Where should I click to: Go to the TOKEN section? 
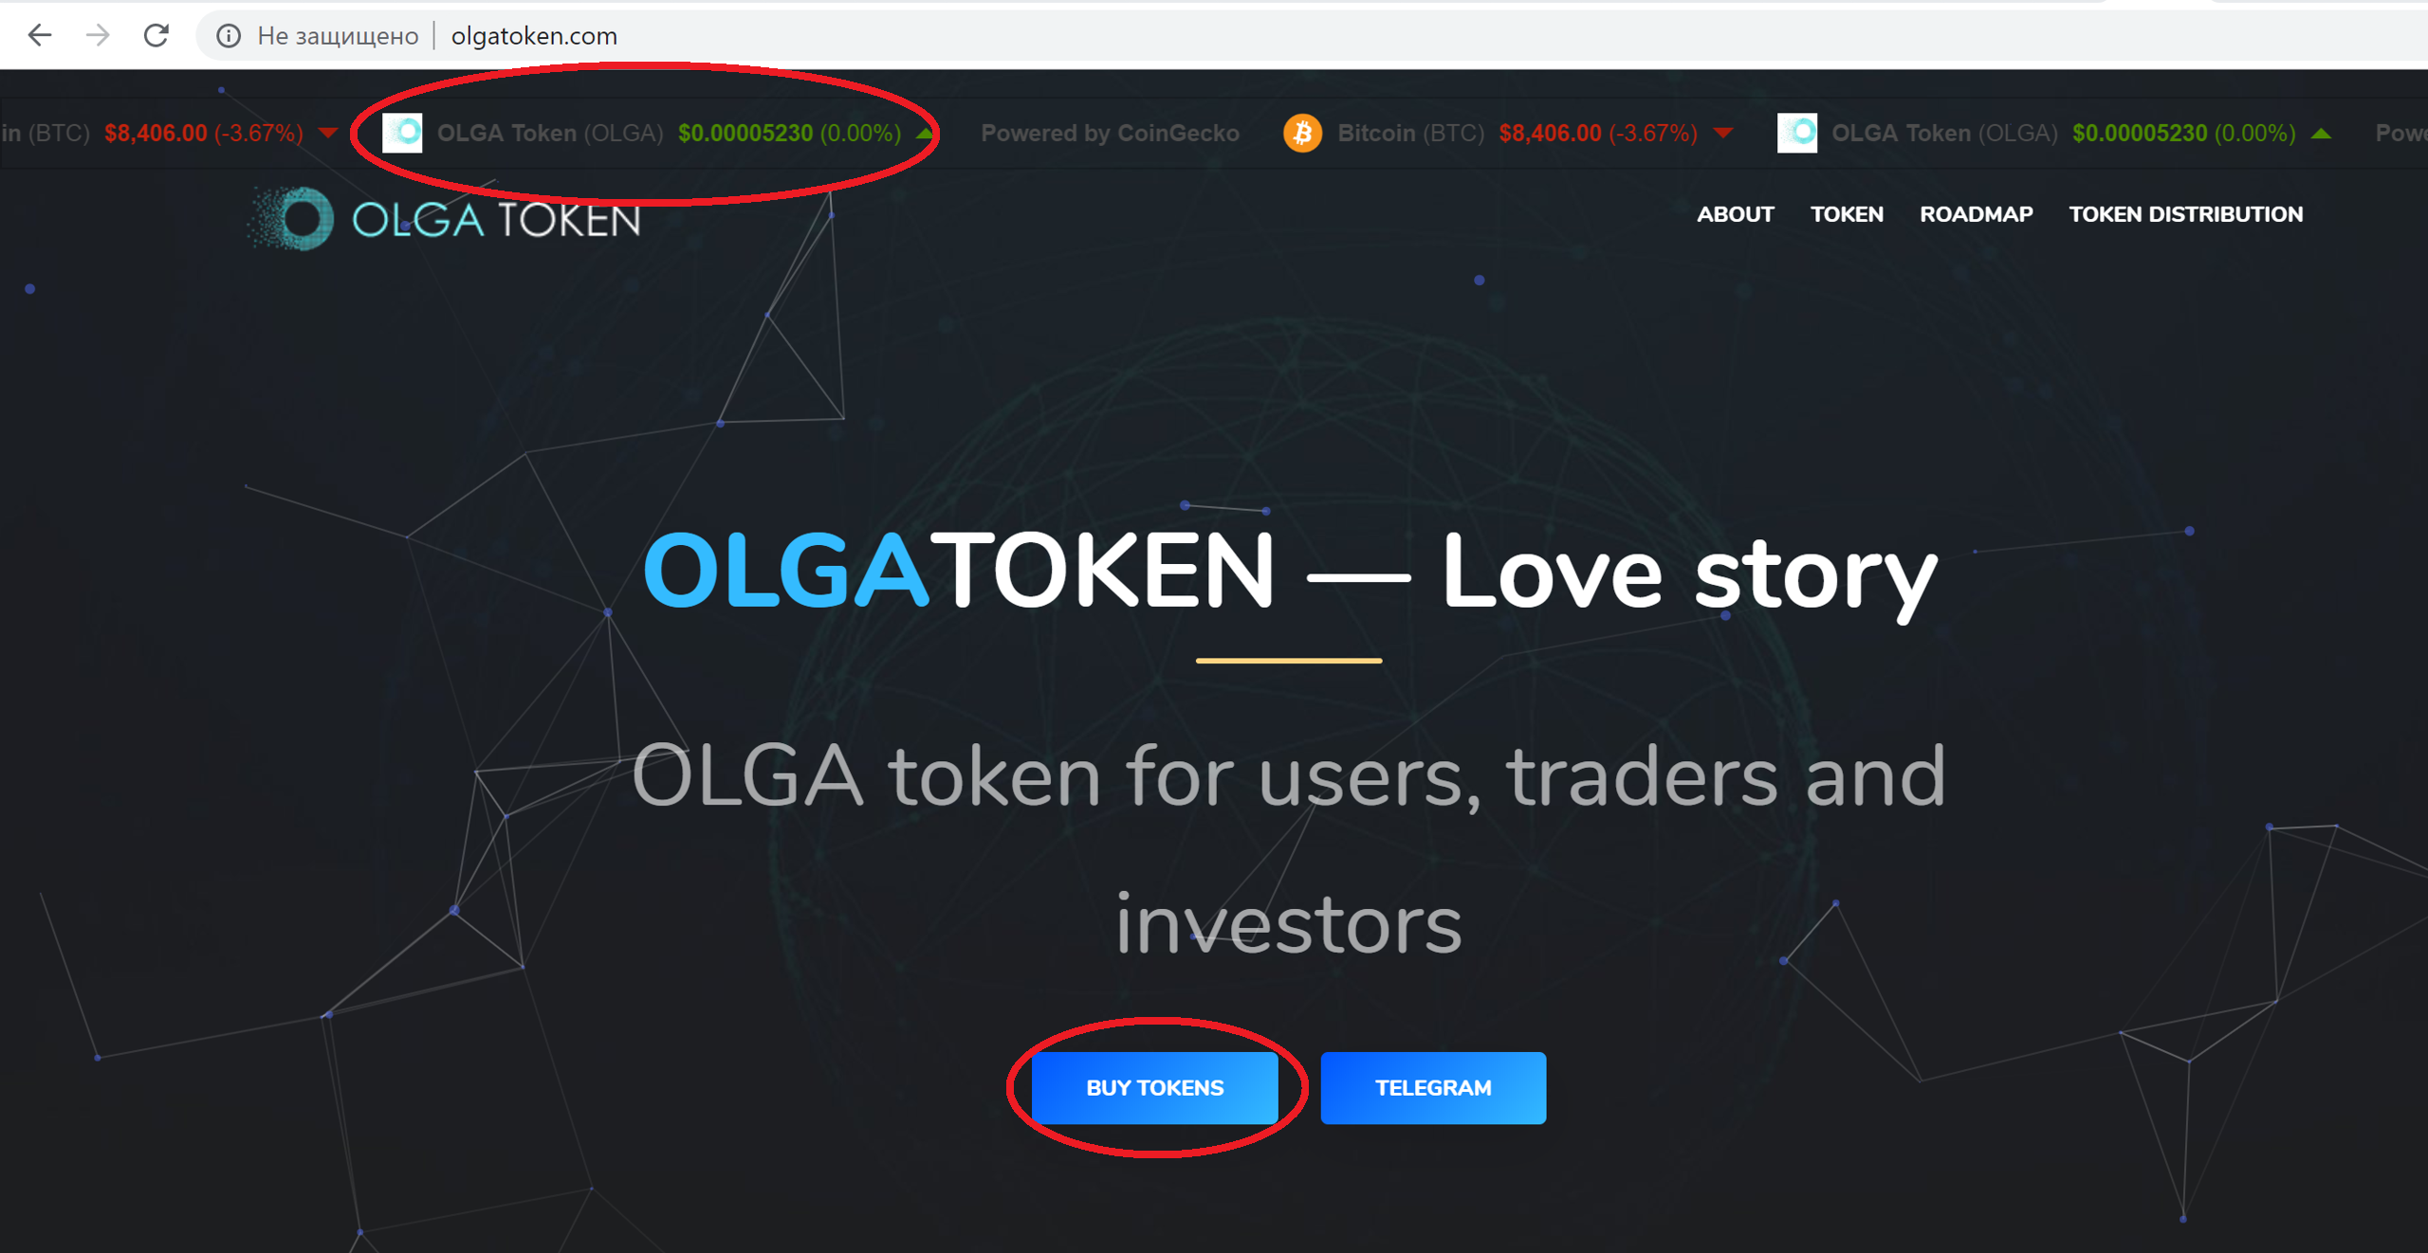point(1847,214)
